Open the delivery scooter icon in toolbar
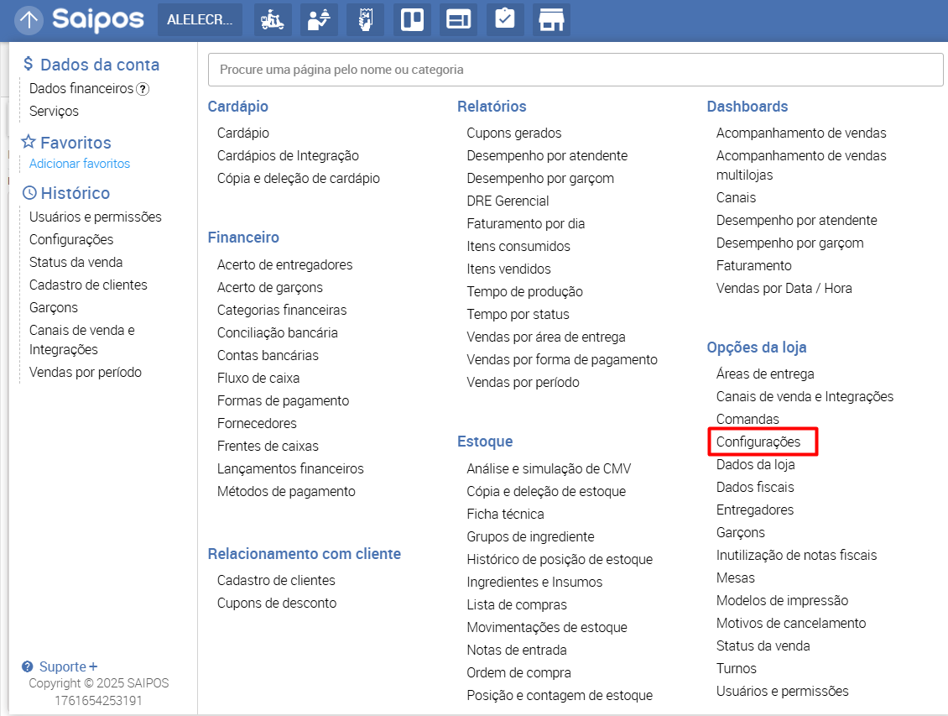The width and height of the screenshot is (948, 716). pyautogui.click(x=273, y=20)
